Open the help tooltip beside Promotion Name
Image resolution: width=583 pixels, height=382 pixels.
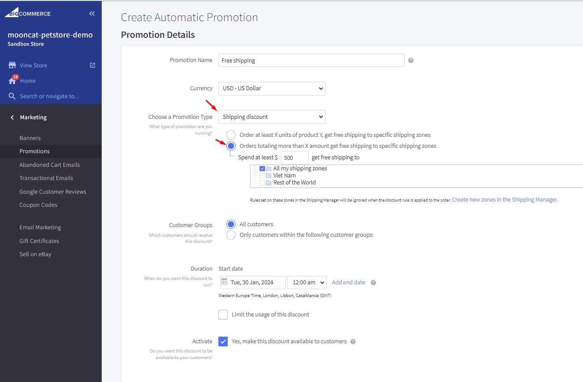[410, 60]
